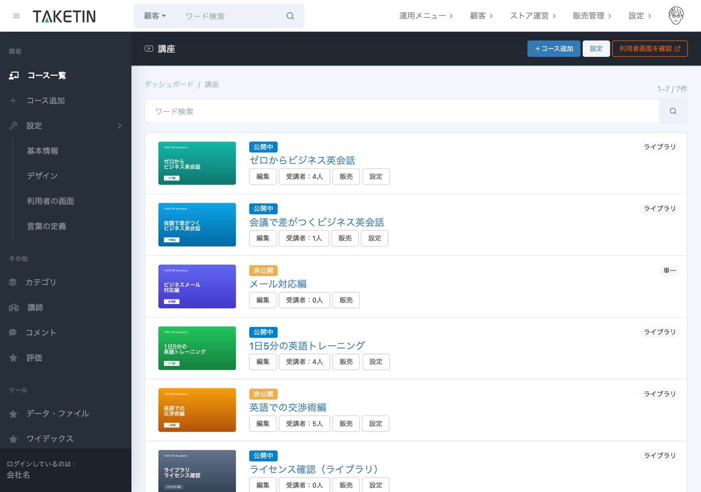
Task: Click 編集 for 英語での交渉術編
Action: tap(263, 423)
